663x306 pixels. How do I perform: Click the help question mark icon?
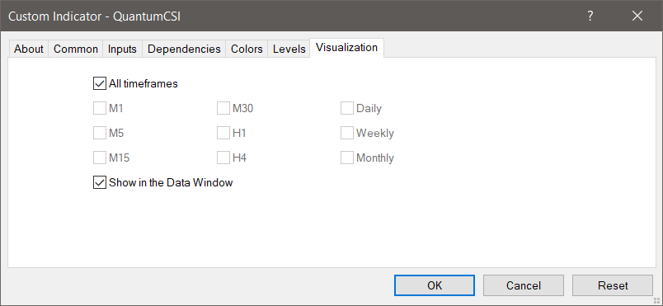pos(590,16)
